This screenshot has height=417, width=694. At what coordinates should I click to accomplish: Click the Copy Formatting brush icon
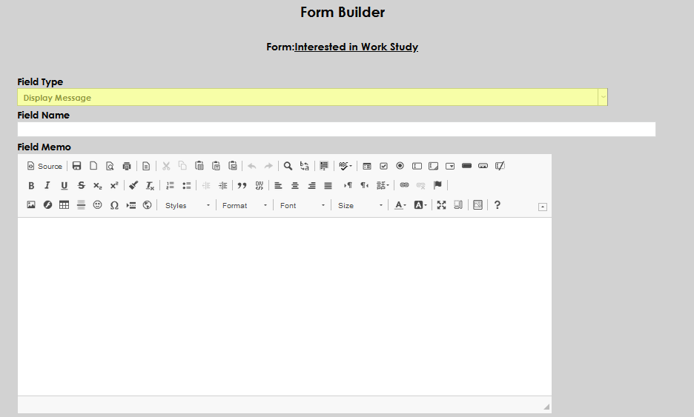coord(133,185)
